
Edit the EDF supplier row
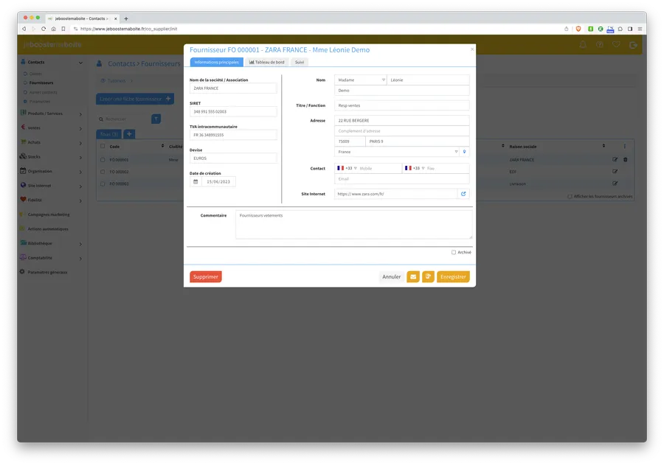click(615, 172)
